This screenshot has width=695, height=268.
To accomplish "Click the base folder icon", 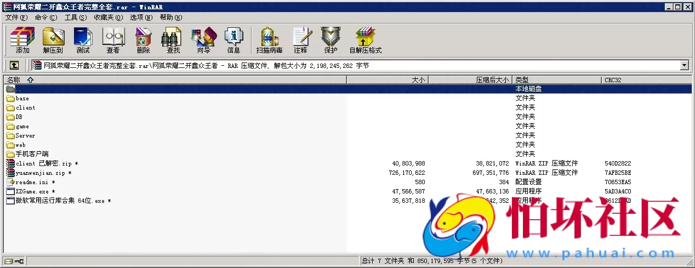I will click(10, 99).
